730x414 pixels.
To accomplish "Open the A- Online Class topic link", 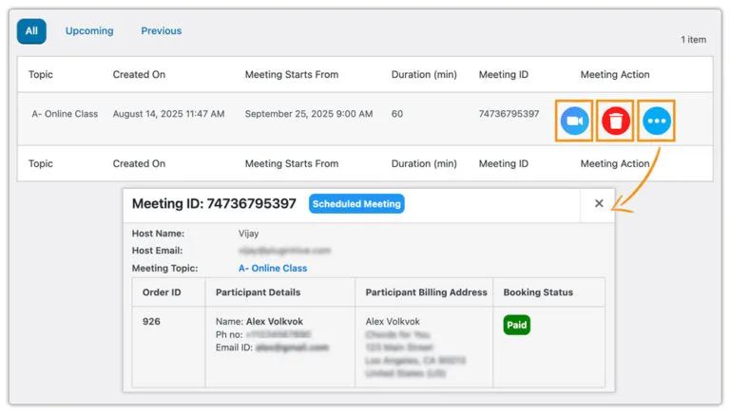I will click(273, 268).
